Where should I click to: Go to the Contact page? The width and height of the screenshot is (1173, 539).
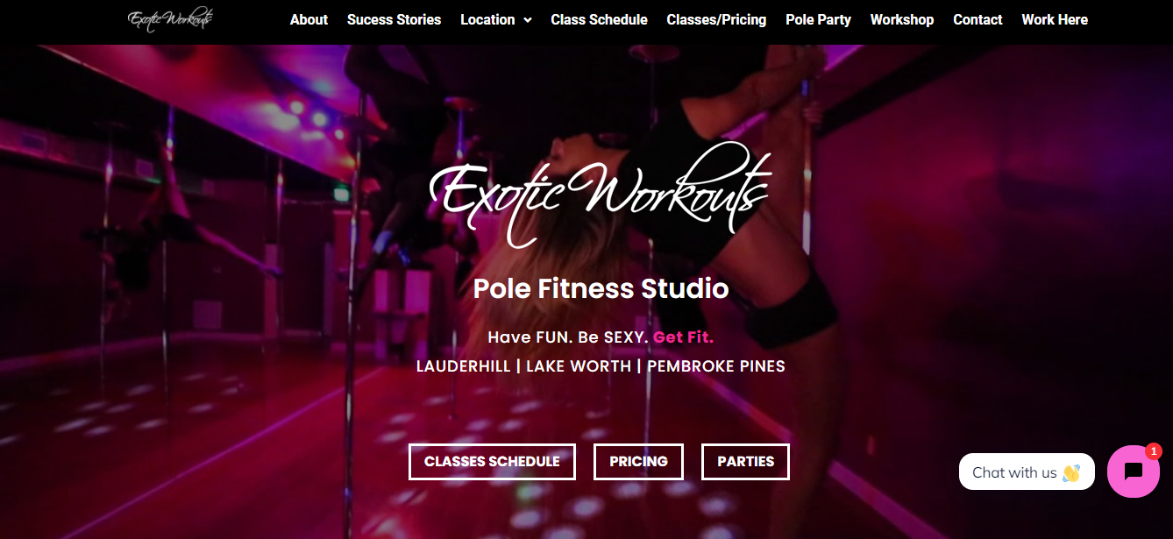pyautogui.click(x=977, y=19)
